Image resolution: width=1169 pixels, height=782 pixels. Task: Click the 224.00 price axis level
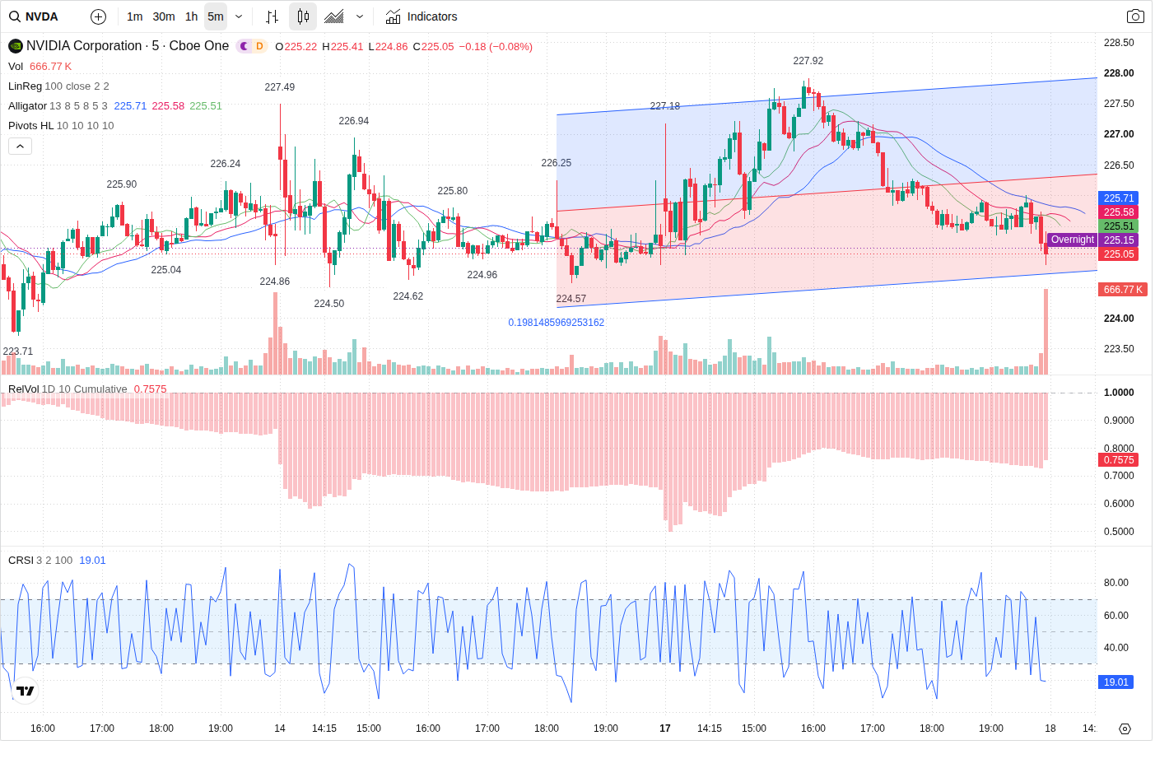point(1119,319)
